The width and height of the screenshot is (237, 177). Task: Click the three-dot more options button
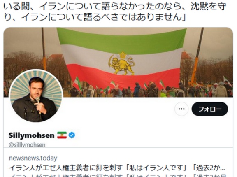tap(181, 109)
